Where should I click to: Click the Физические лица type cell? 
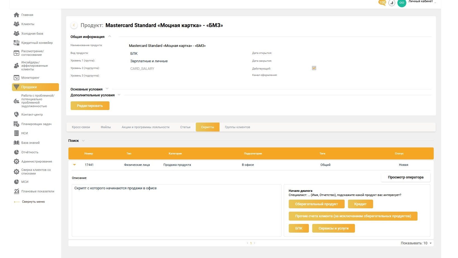coord(137,165)
